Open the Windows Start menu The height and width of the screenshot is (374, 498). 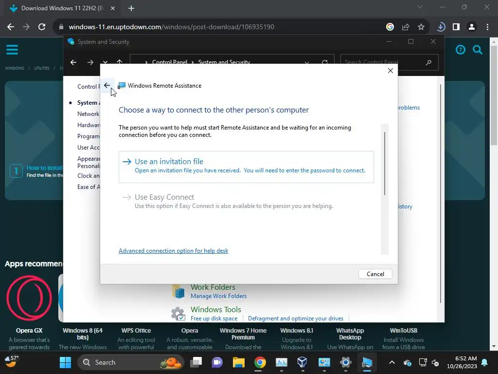point(66,362)
